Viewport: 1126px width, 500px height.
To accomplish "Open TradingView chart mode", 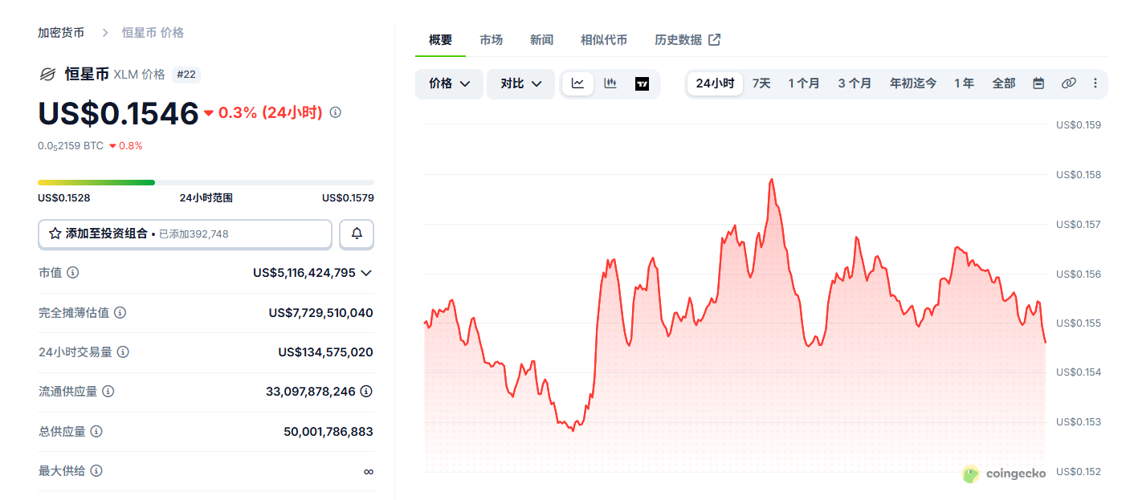I will coord(642,83).
